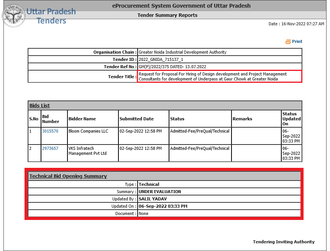This screenshot has height=251, width=330.
Task: Select Updated On value 06-Sep-2022 03:33 PM
Action: [163, 206]
